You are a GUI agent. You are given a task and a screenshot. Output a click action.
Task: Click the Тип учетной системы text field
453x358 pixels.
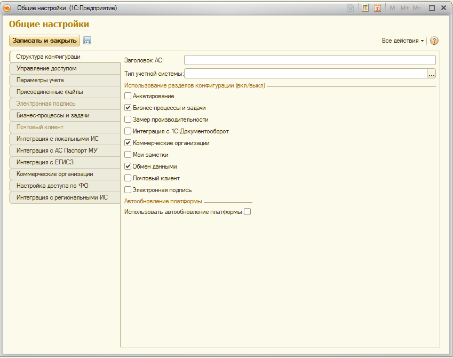pos(306,74)
